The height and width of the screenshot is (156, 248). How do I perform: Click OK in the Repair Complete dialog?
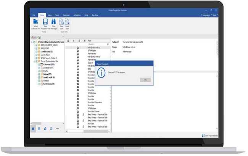click(x=145, y=80)
